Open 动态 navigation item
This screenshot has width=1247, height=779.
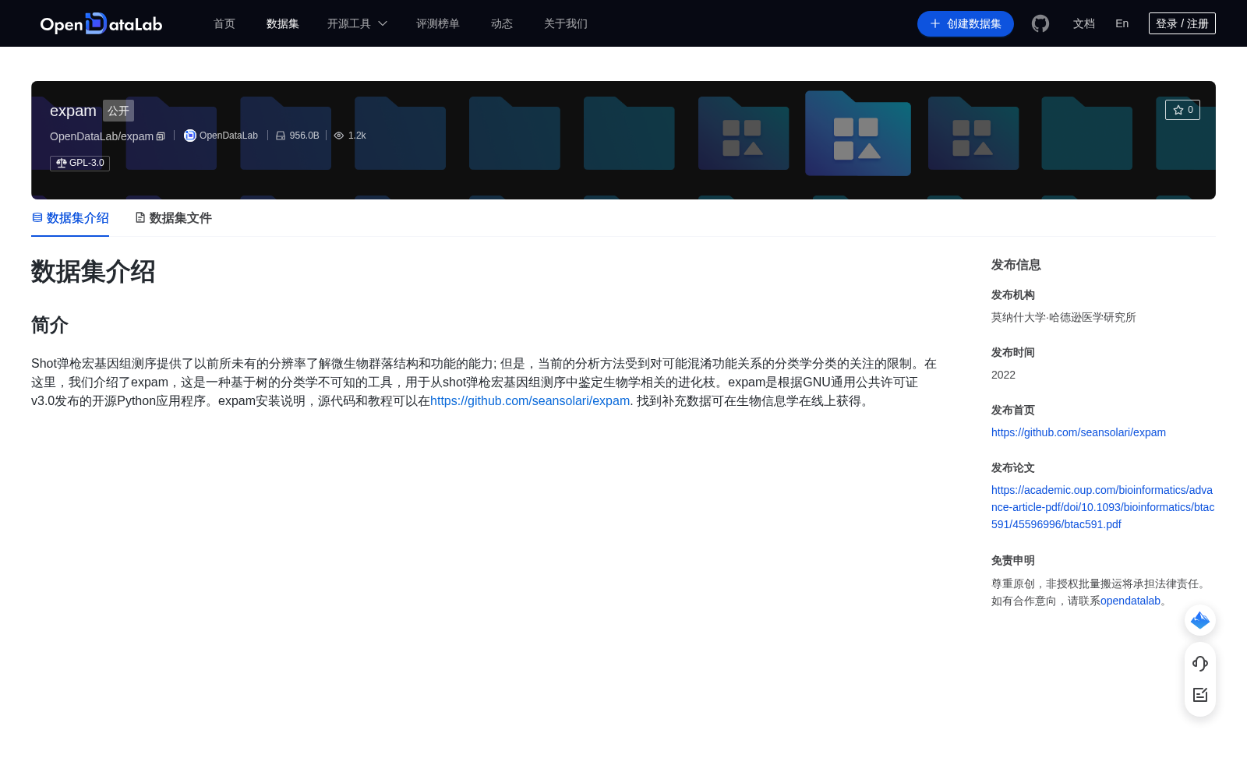502,23
